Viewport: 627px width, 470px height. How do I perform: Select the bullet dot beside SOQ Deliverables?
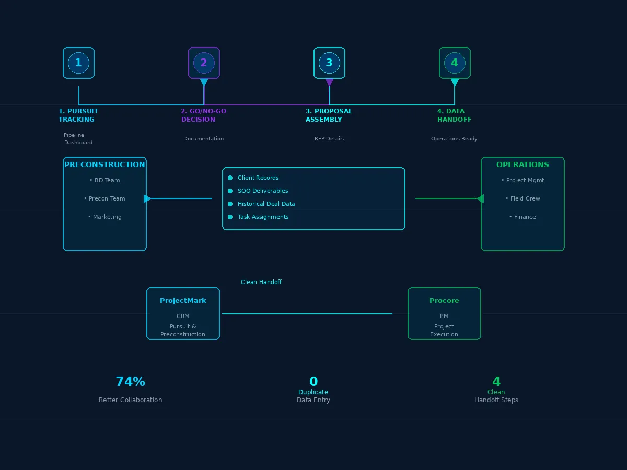[x=230, y=191]
